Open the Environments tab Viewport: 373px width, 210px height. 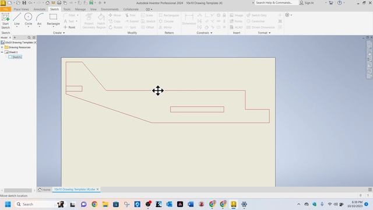[110, 9]
